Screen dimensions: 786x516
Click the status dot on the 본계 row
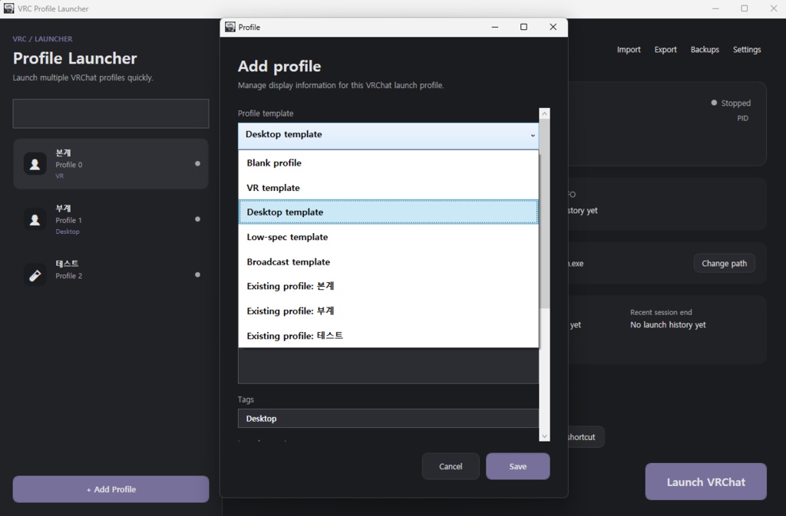[197, 163]
